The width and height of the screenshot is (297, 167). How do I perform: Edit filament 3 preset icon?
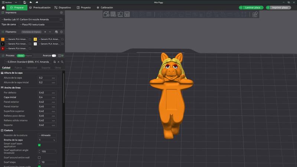(x=30, y=44)
